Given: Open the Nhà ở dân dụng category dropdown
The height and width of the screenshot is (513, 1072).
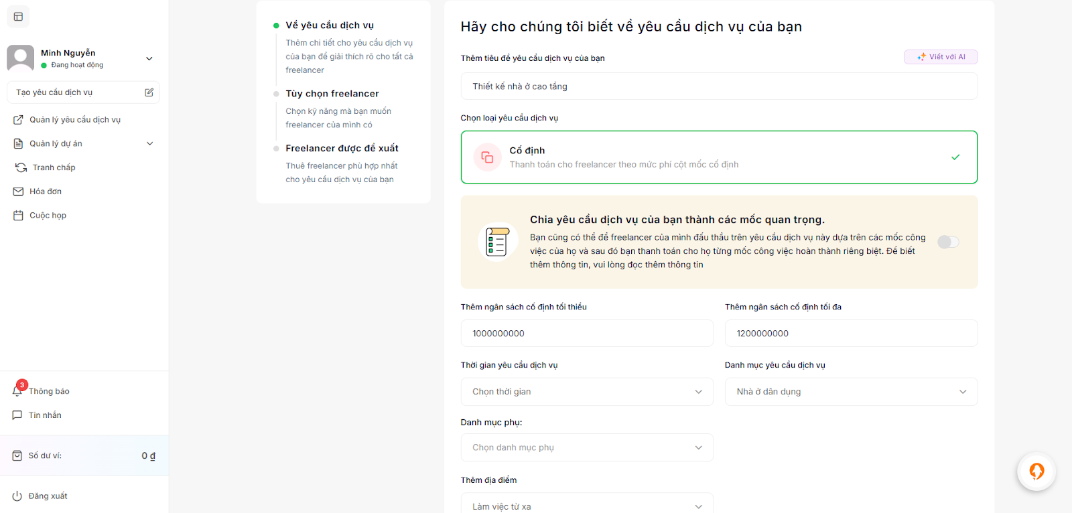Looking at the screenshot, I should [x=850, y=392].
